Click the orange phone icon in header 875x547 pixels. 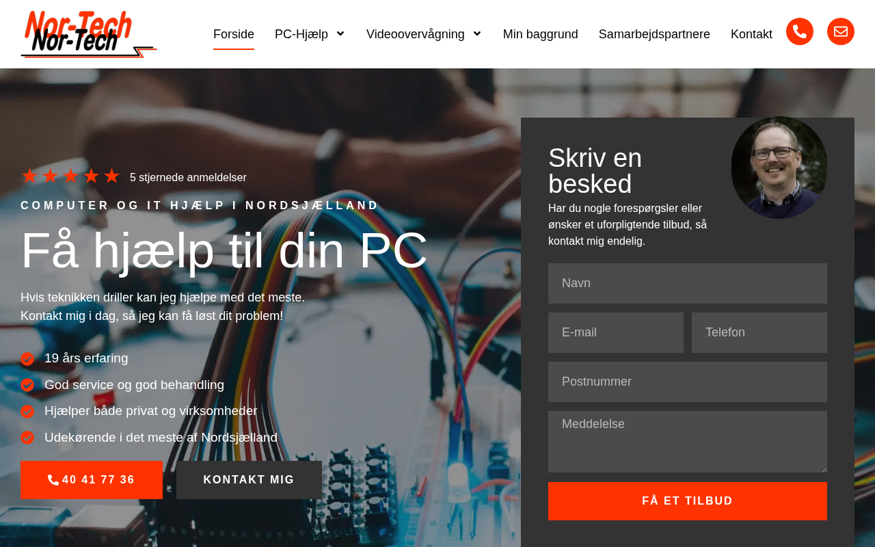click(x=799, y=31)
